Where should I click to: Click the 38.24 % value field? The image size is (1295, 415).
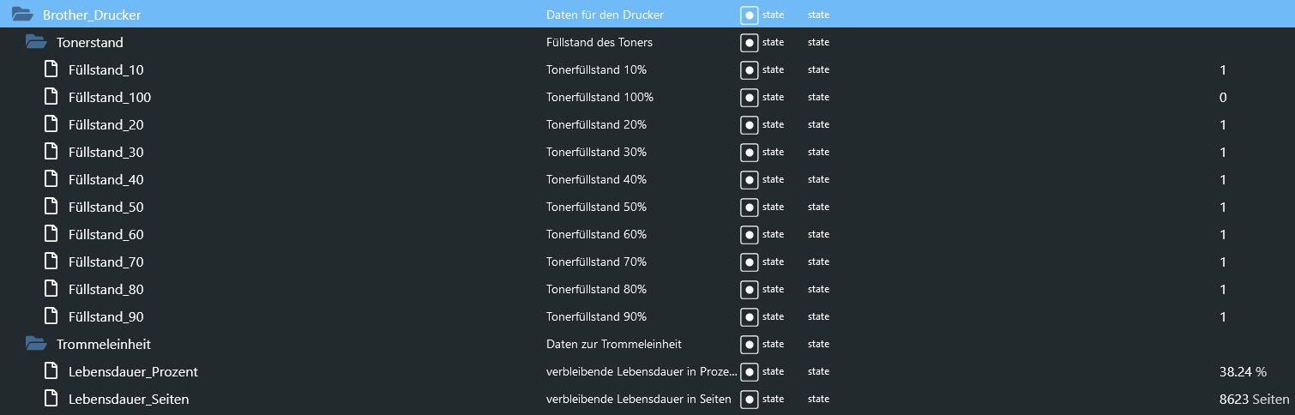tap(1243, 371)
